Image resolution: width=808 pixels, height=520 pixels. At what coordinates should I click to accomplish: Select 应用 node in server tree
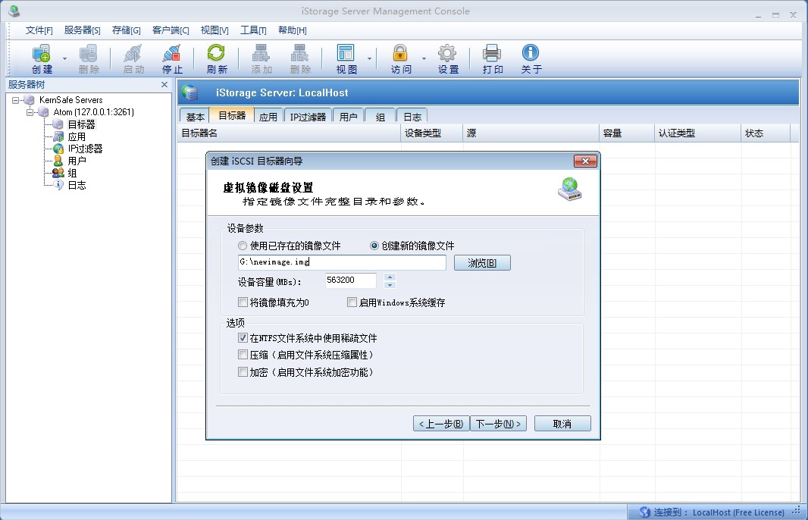click(77, 136)
